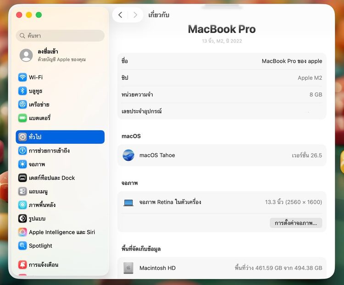Click the macOS Tahoe label
Image resolution: width=344 pixels, height=285 pixels.
coord(157,155)
